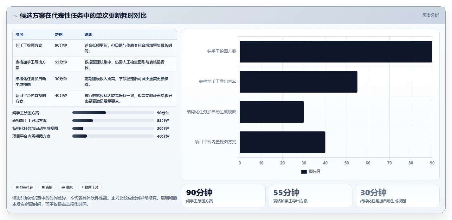Click the 表格加手工导出方案 progress bar
452x220 pixels.
113,121
